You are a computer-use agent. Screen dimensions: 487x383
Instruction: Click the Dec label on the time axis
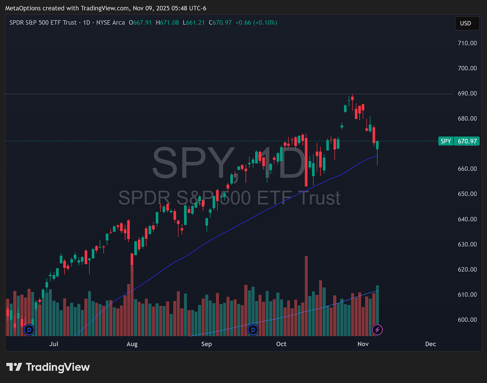[x=430, y=344]
